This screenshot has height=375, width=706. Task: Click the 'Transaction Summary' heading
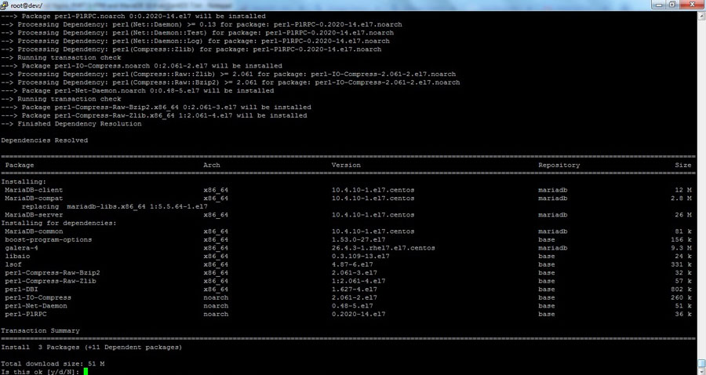(x=40, y=331)
